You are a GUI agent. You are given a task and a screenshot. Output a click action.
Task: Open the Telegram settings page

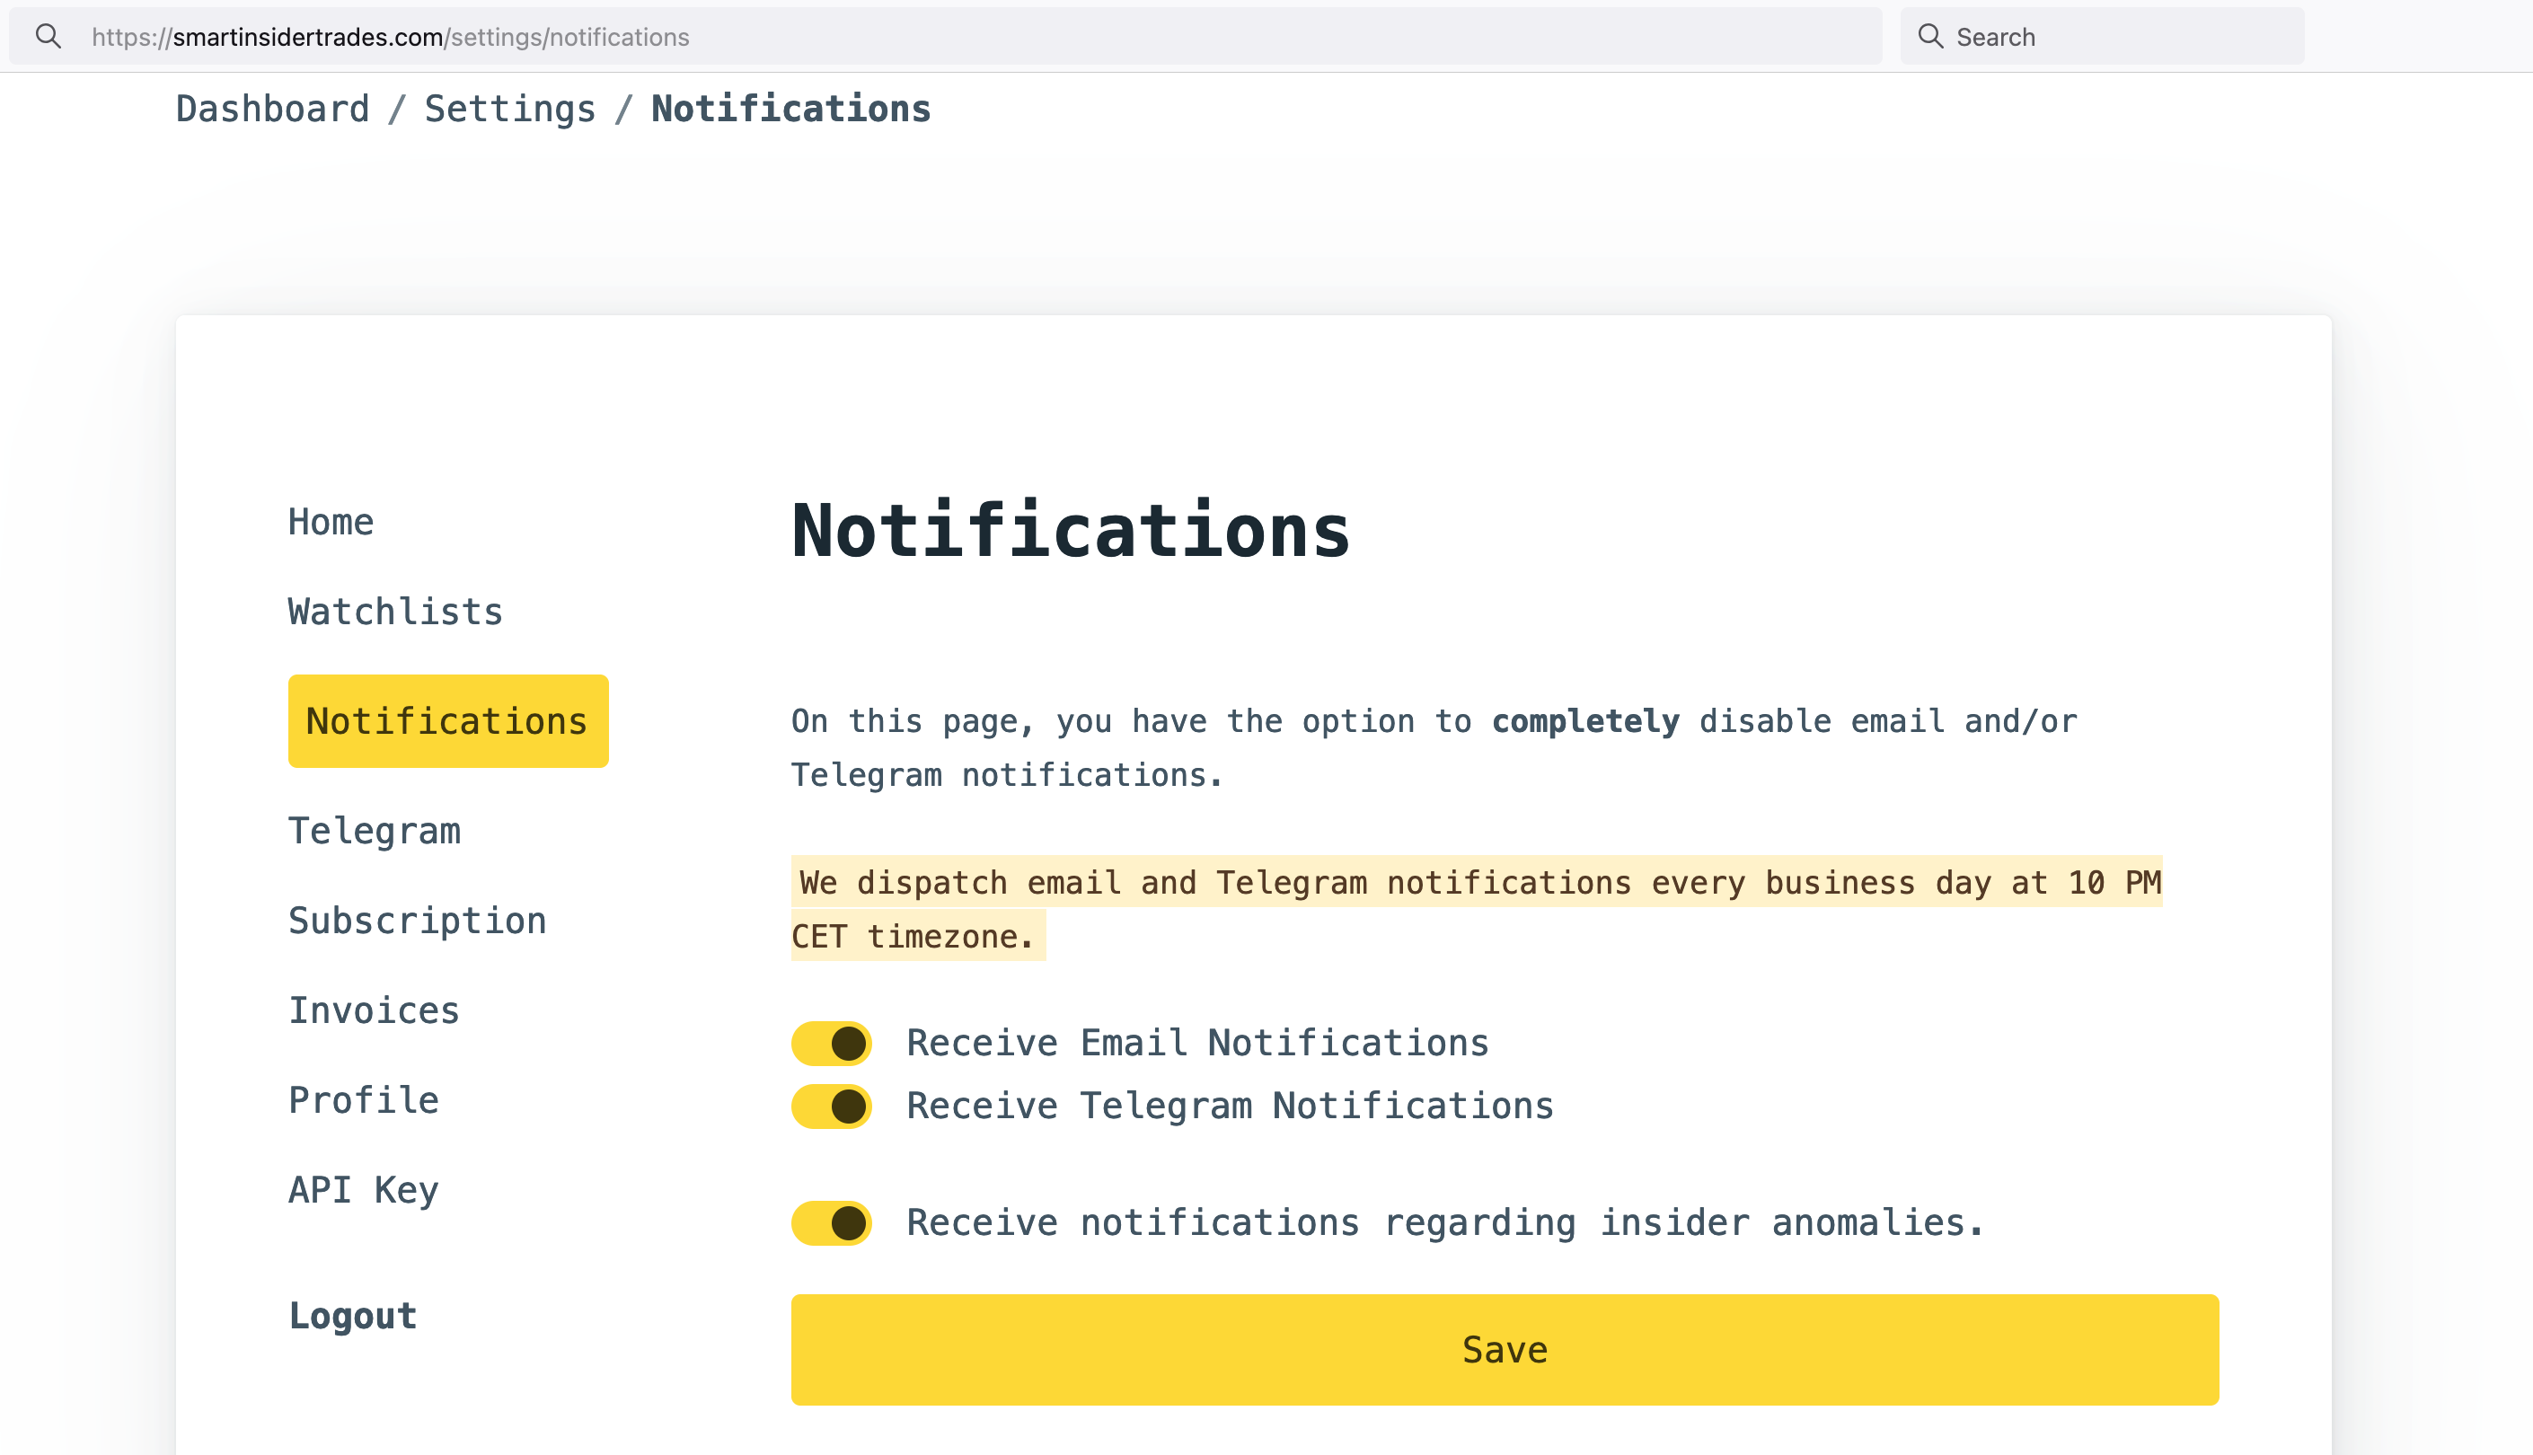click(375, 832)
